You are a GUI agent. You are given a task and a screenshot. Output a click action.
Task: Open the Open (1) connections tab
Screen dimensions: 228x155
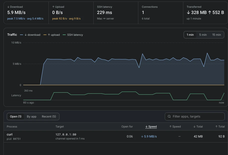point(15,116)
